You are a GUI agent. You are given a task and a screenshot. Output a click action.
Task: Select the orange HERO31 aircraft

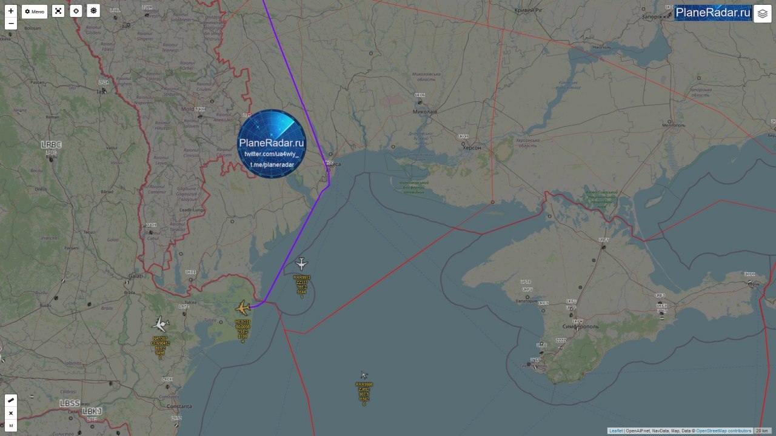pyautogui.click(x=243, y=307)
